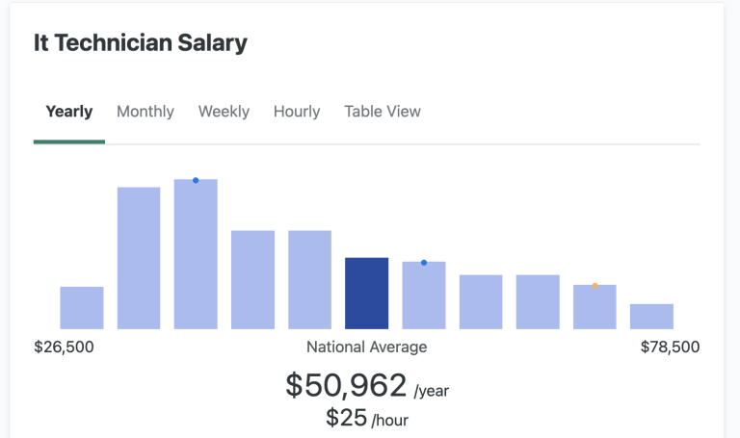740x438 pixels.
Task: Click the It Technician Salary heading
Action: 141,43
